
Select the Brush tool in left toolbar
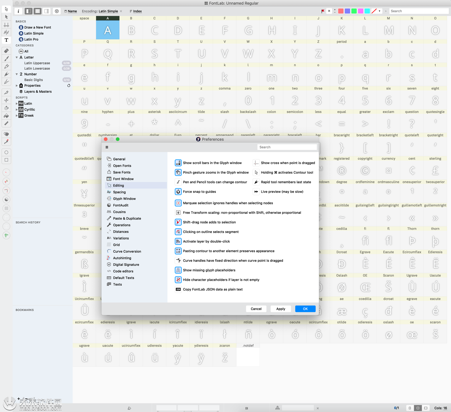[x=6, y=58]
